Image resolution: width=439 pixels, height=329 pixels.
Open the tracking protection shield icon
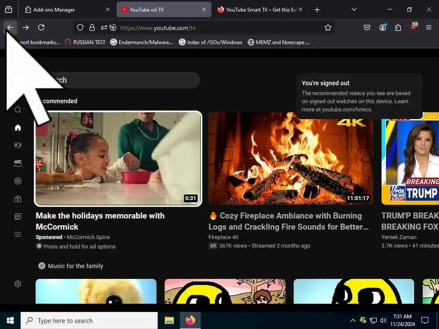click(80, 27)
